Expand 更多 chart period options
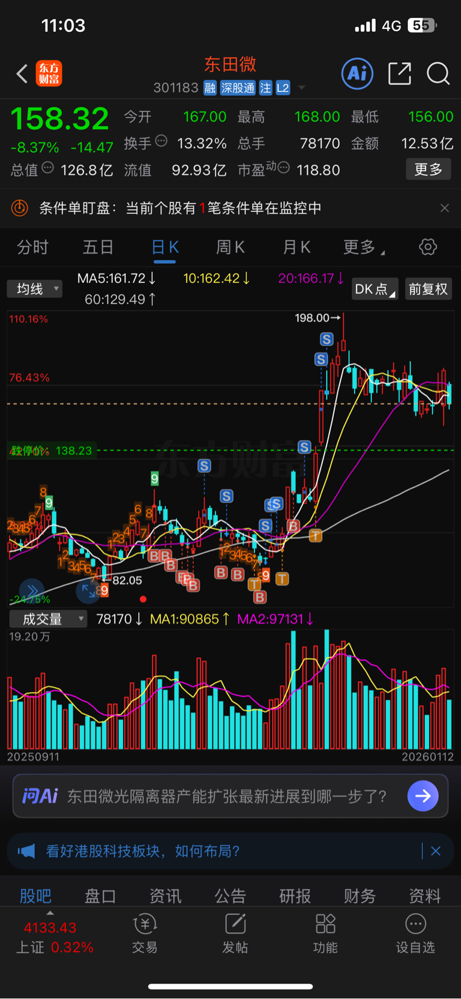 [364, 247]
